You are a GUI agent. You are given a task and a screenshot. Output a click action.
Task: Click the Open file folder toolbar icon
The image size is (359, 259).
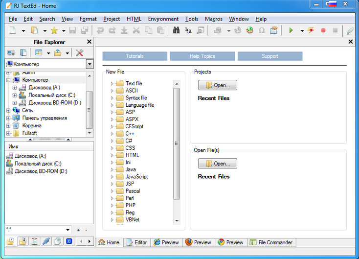34,30
